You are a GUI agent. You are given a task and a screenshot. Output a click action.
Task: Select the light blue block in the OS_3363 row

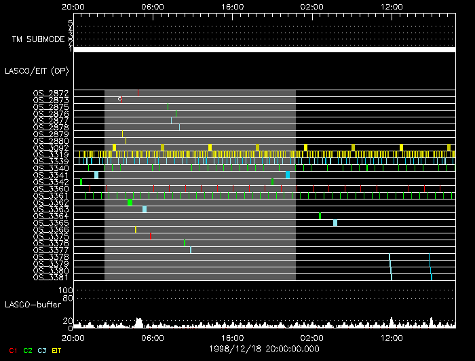point(145,209)
